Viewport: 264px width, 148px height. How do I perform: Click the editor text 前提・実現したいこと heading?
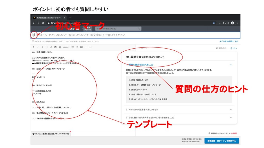coord(45,52)
